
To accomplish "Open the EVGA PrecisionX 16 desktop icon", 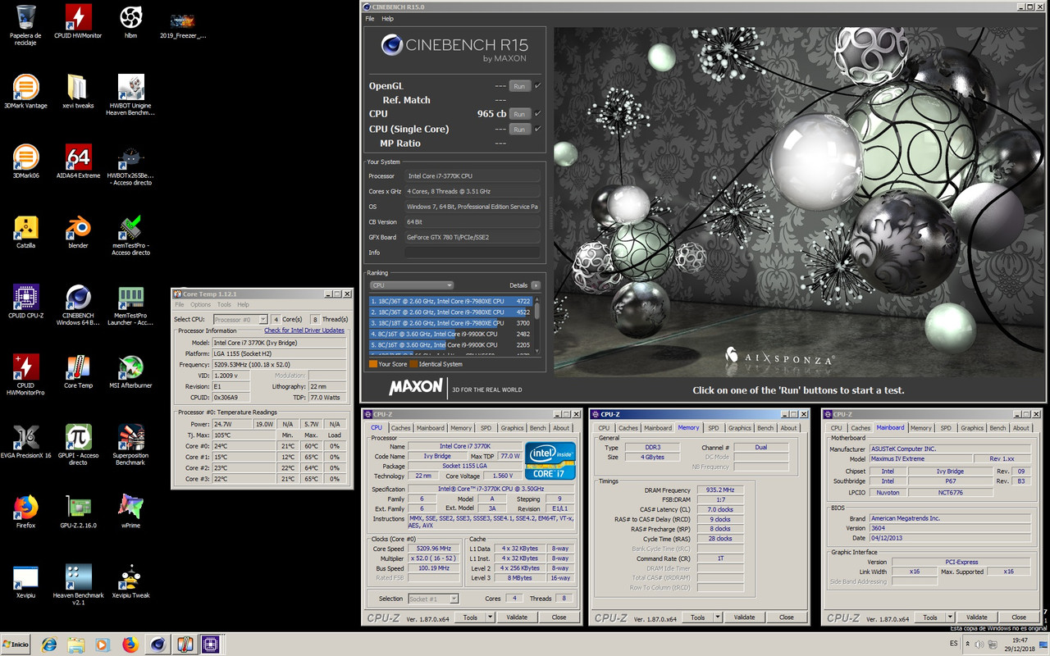I will pyautogui.click(x=25, y=443).
